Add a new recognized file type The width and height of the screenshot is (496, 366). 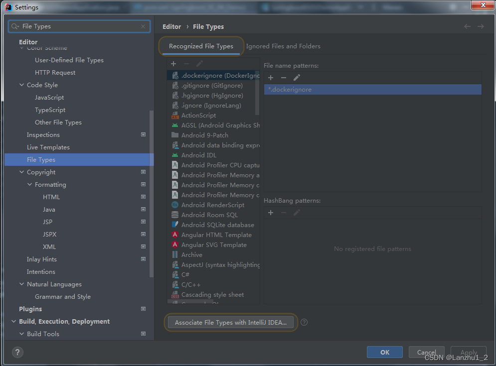[173, 64]
